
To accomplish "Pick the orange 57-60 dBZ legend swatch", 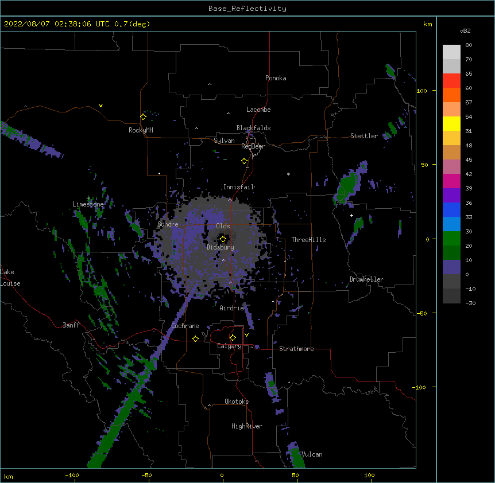I will [x=451, y=95].
